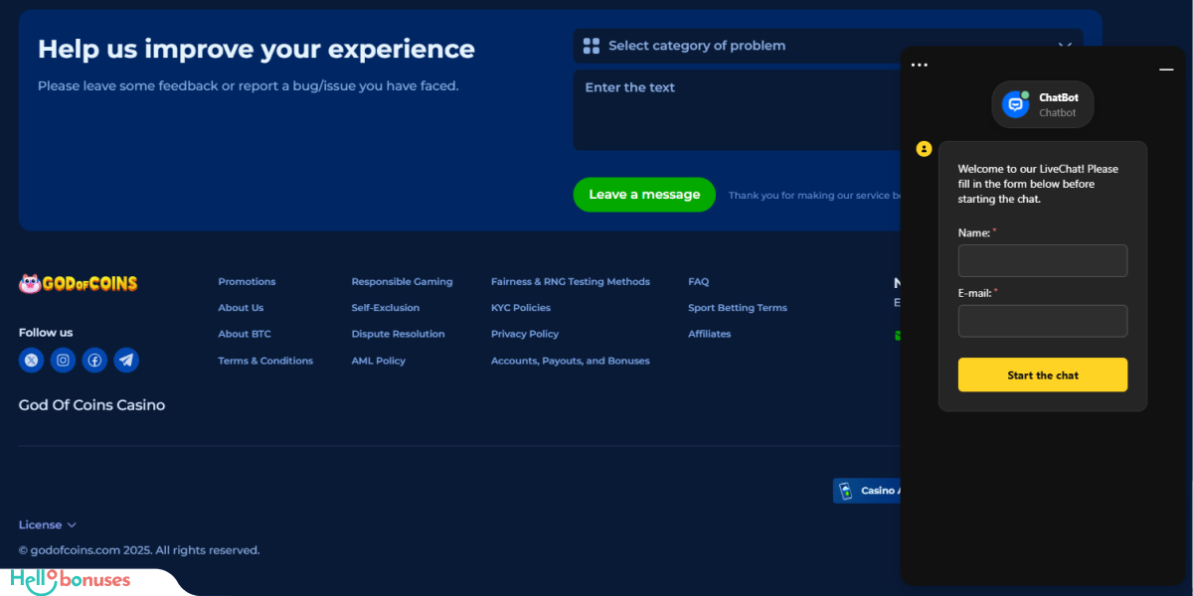Screen dimensions: 1193x596
Task: Open the Terms & Conditions link
Action: click(265, 361)
